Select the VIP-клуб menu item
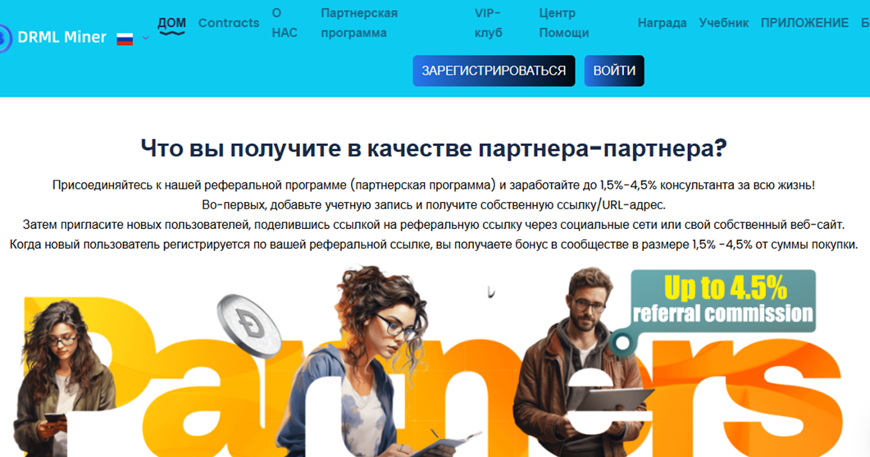The width and height of the screenshot is (870, 457). (x=488, y=23)
